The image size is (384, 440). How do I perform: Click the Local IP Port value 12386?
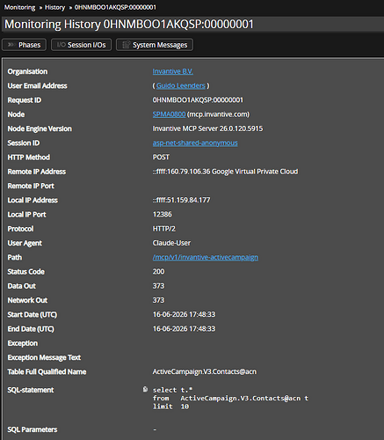(x=163, y=215)
